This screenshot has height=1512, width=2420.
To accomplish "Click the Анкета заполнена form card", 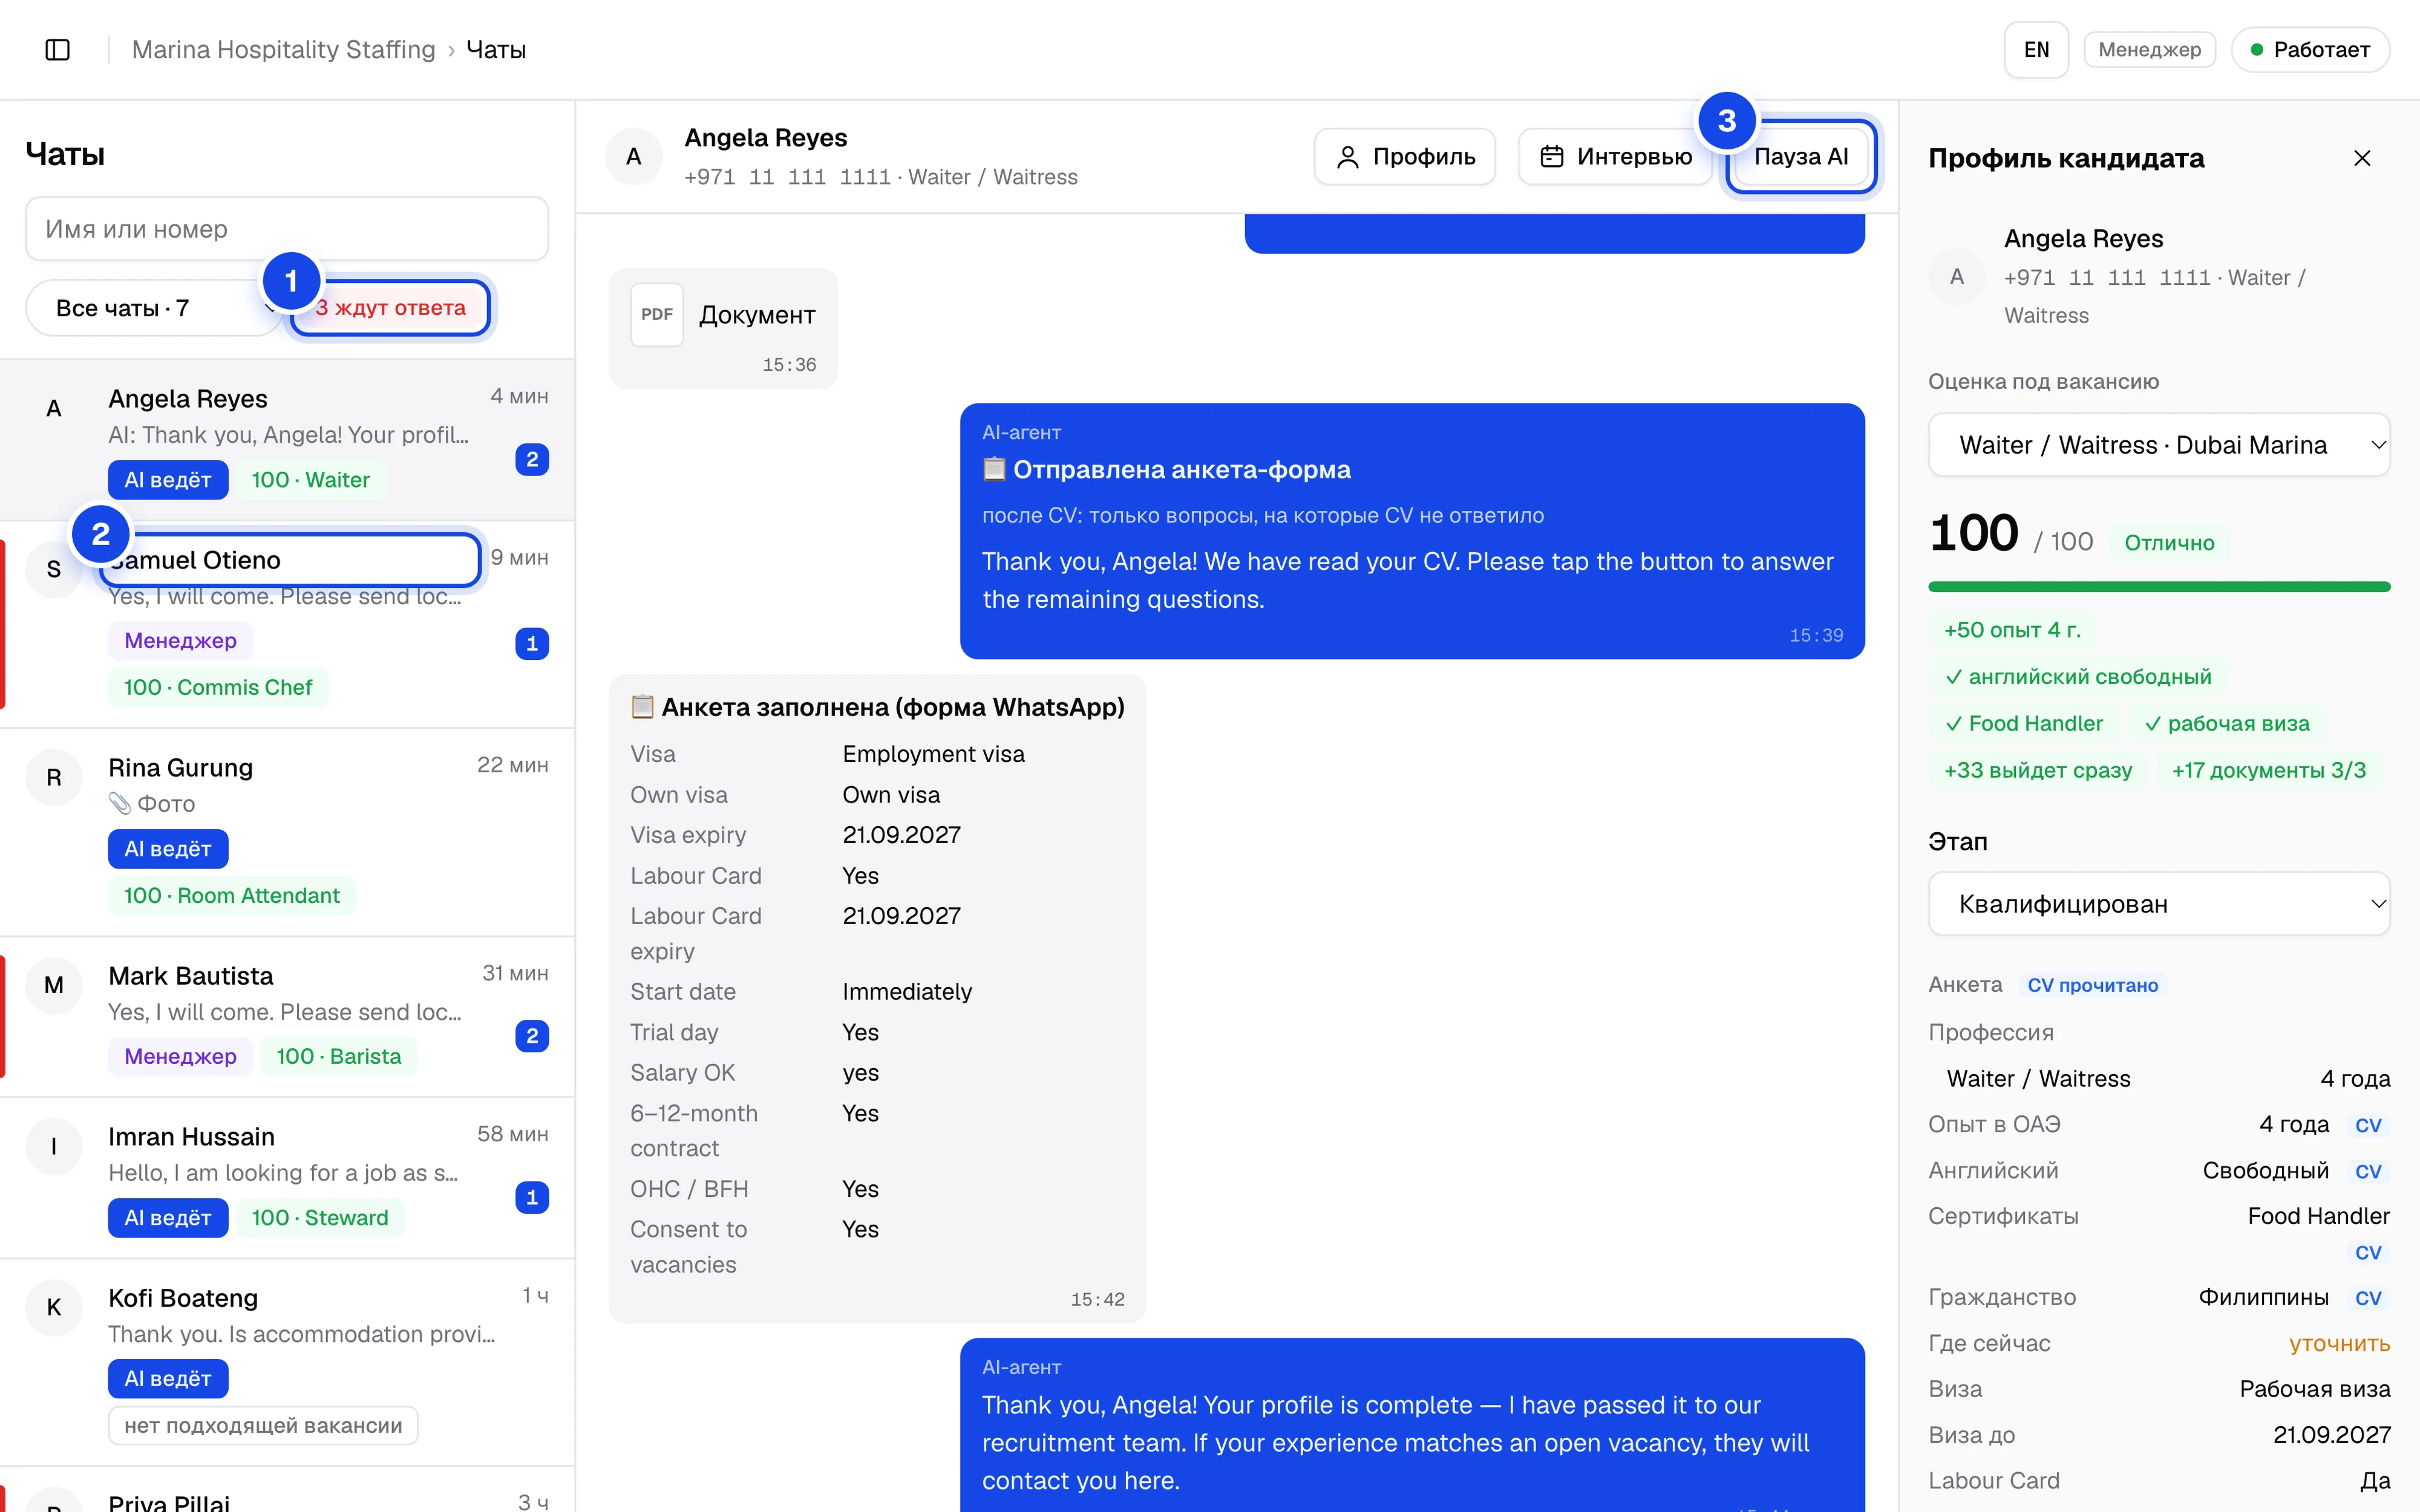I will [x=877, y=998].
